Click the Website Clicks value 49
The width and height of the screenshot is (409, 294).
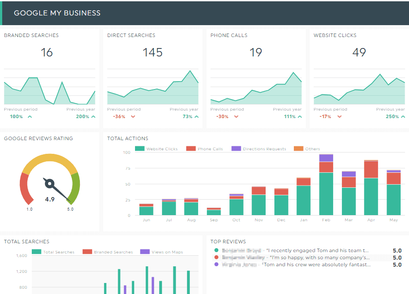coord(359,52)
